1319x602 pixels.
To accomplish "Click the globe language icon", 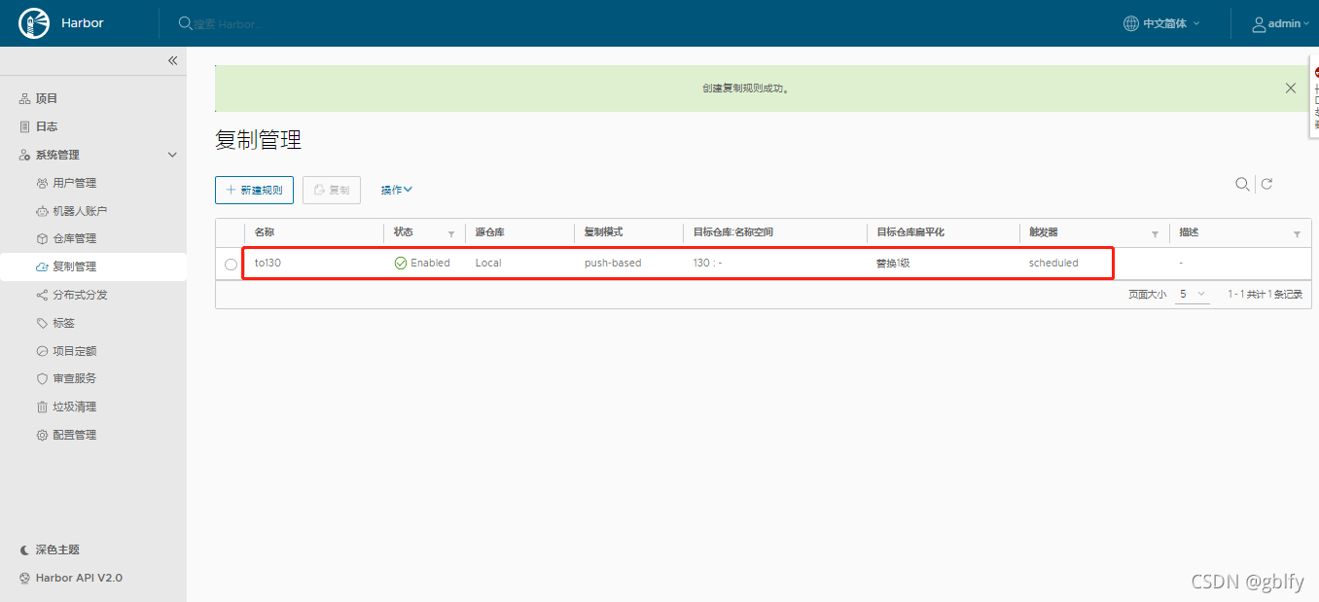I will point(1131,23).
